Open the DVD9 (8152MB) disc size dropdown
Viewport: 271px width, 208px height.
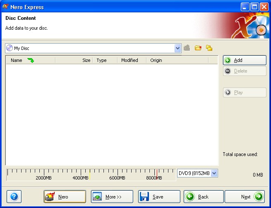(x=214, y=173)
